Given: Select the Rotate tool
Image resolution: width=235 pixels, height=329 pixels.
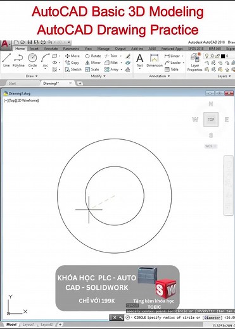Looking at the screenshot, I should tap(93, 56).
